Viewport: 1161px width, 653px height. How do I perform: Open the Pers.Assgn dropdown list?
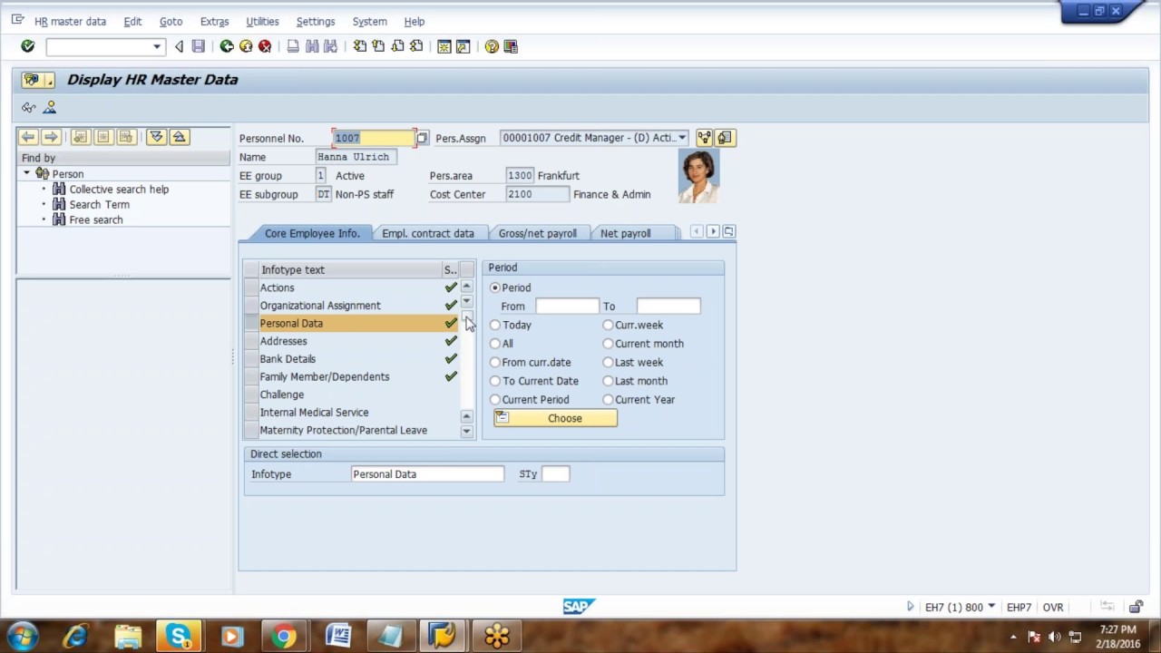coord(682,138)
